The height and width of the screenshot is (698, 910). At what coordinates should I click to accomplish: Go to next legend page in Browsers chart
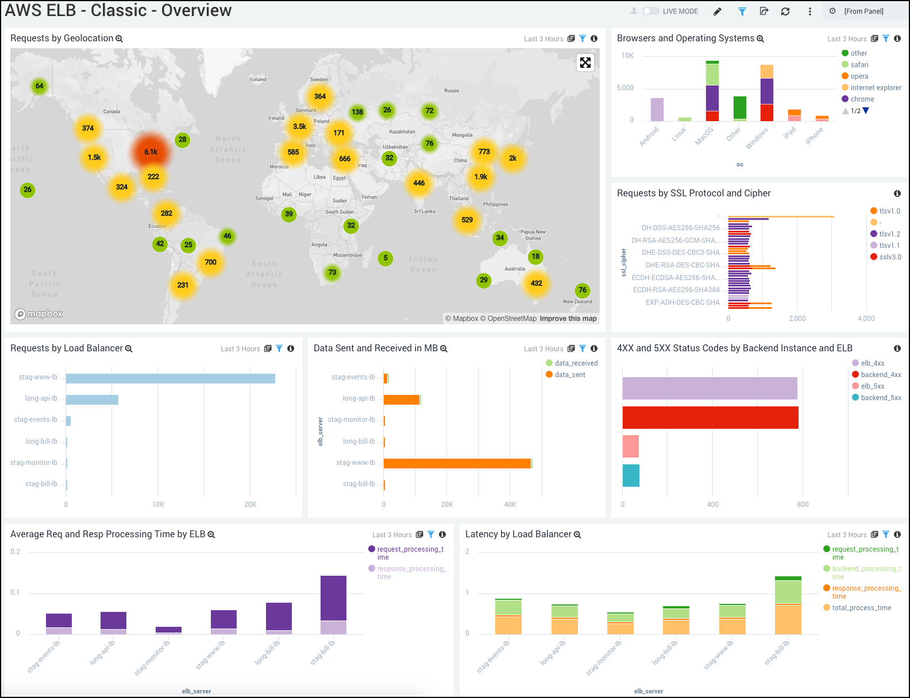point(866,111)
